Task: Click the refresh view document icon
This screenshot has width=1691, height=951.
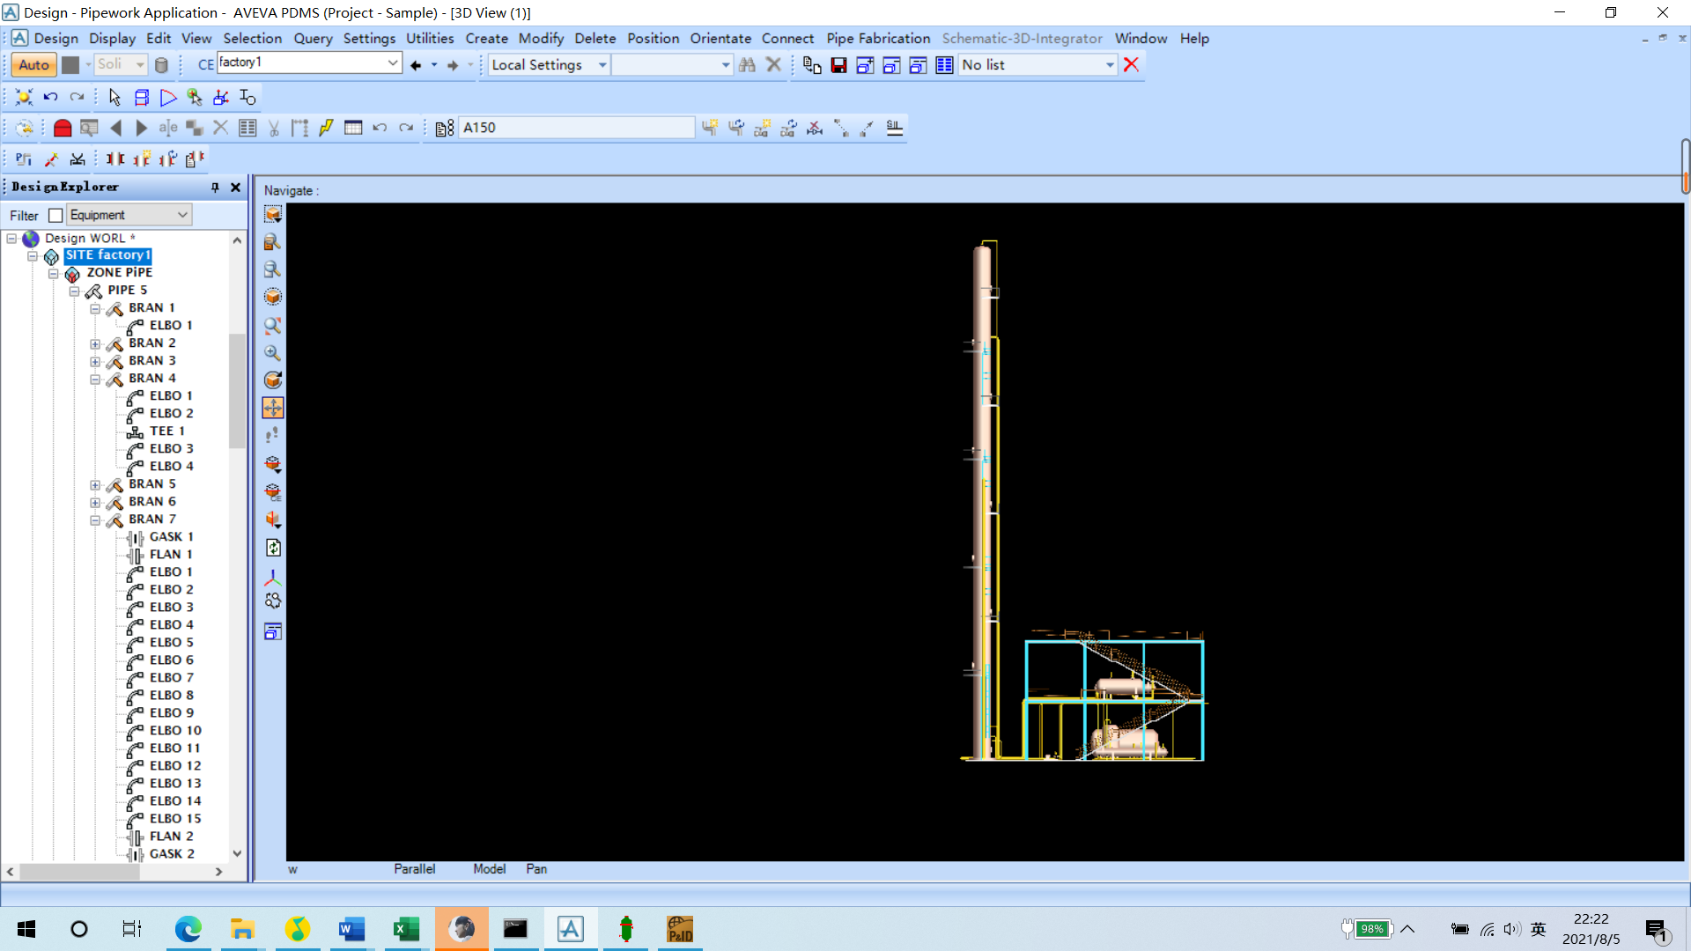Action: (x=273, y=548)
